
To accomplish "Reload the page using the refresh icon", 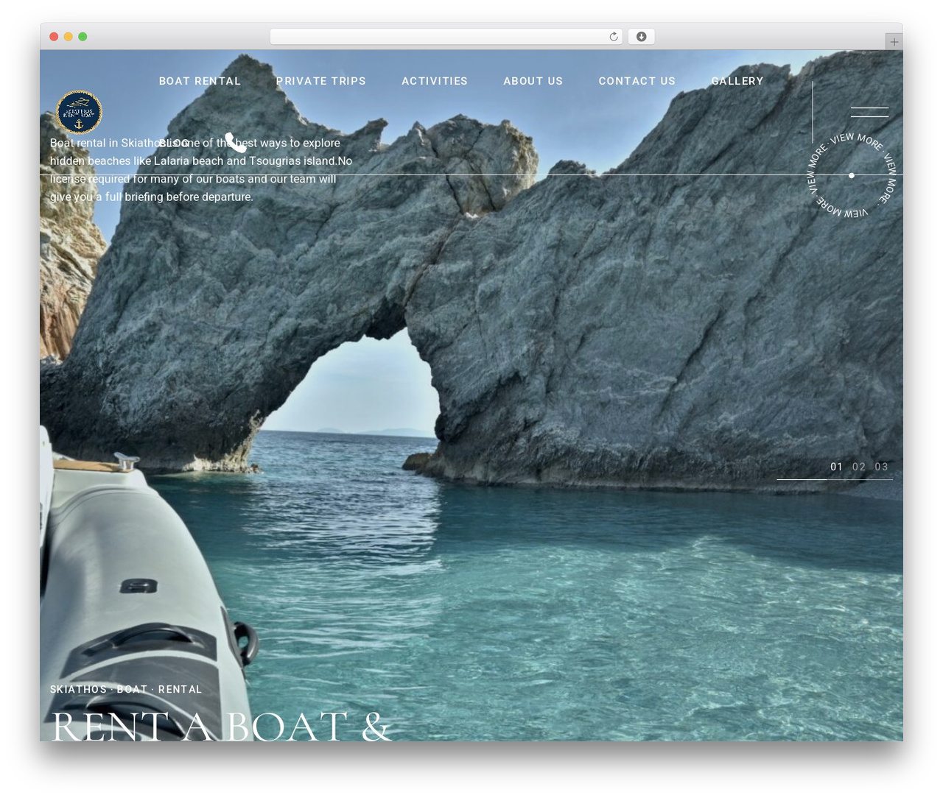I will click(x=613, y=37).
